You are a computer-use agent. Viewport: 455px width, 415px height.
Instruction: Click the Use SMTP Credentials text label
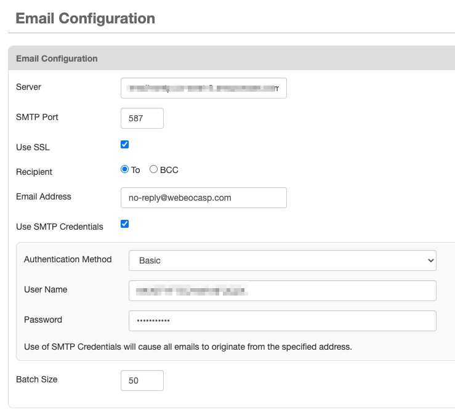coord(59,227)
